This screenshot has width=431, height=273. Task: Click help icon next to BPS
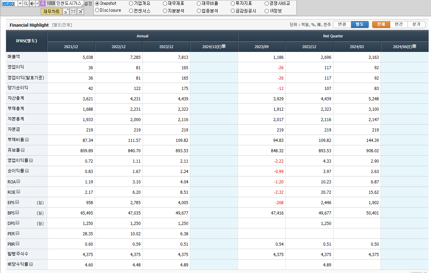pos(17,212)
